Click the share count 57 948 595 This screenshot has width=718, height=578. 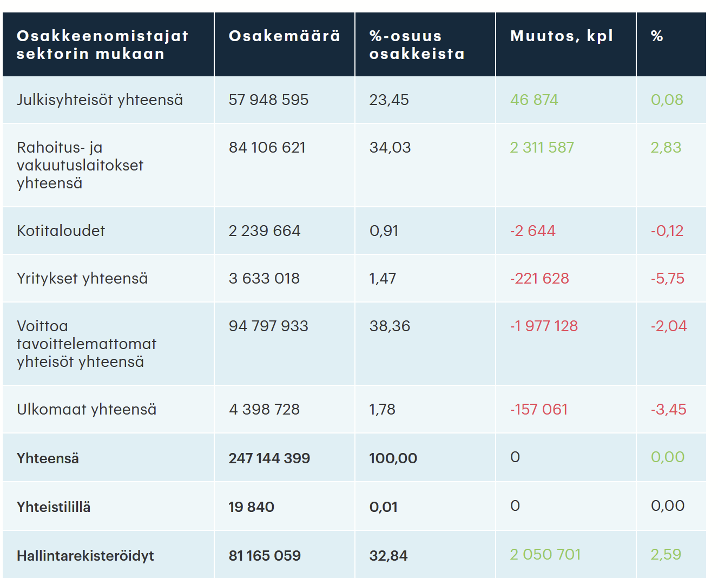coord(268,100)
